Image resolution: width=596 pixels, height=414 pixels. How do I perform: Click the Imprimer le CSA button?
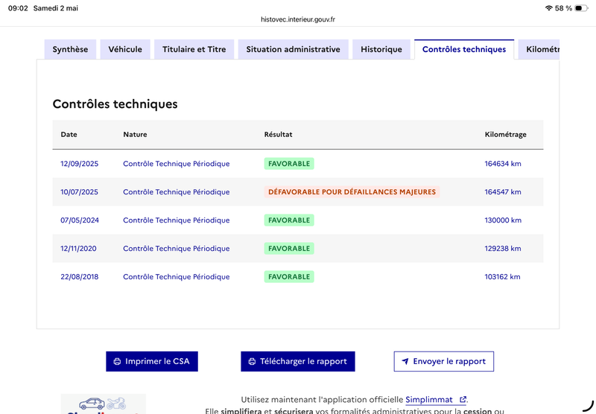(x=152, y=361)
